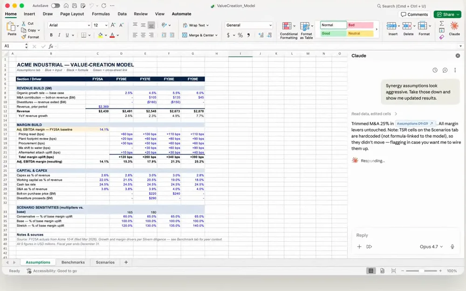This screenshot has width=466, height=291.
Task: Open the Formulas ribbon tab
Action: 101,14
